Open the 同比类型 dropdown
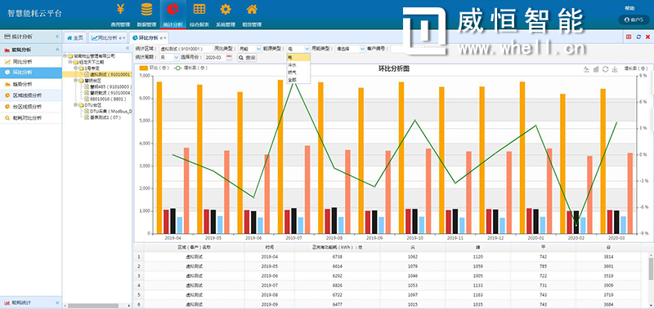The image size is (654, 309). coord(249,49)
